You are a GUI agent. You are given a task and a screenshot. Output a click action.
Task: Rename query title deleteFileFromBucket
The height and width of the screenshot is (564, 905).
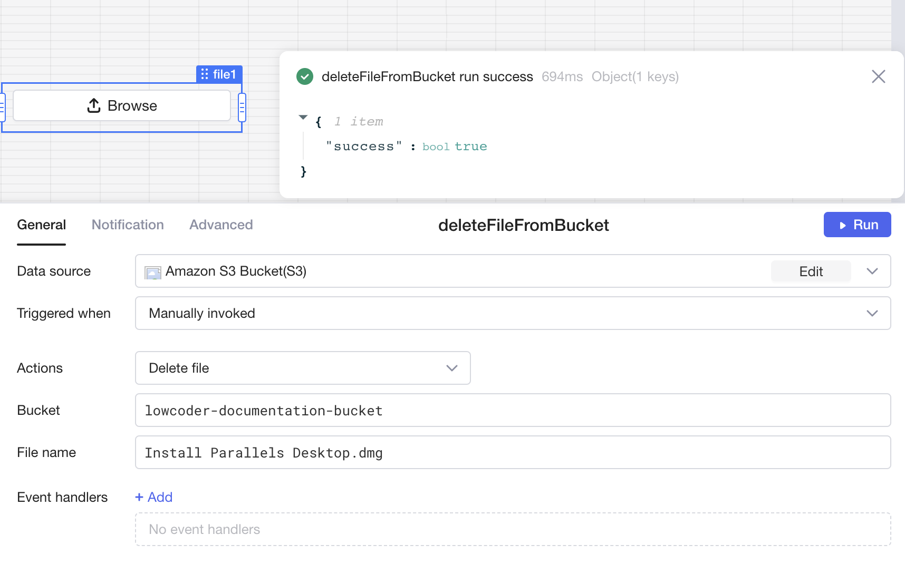[x=523, y=226]
